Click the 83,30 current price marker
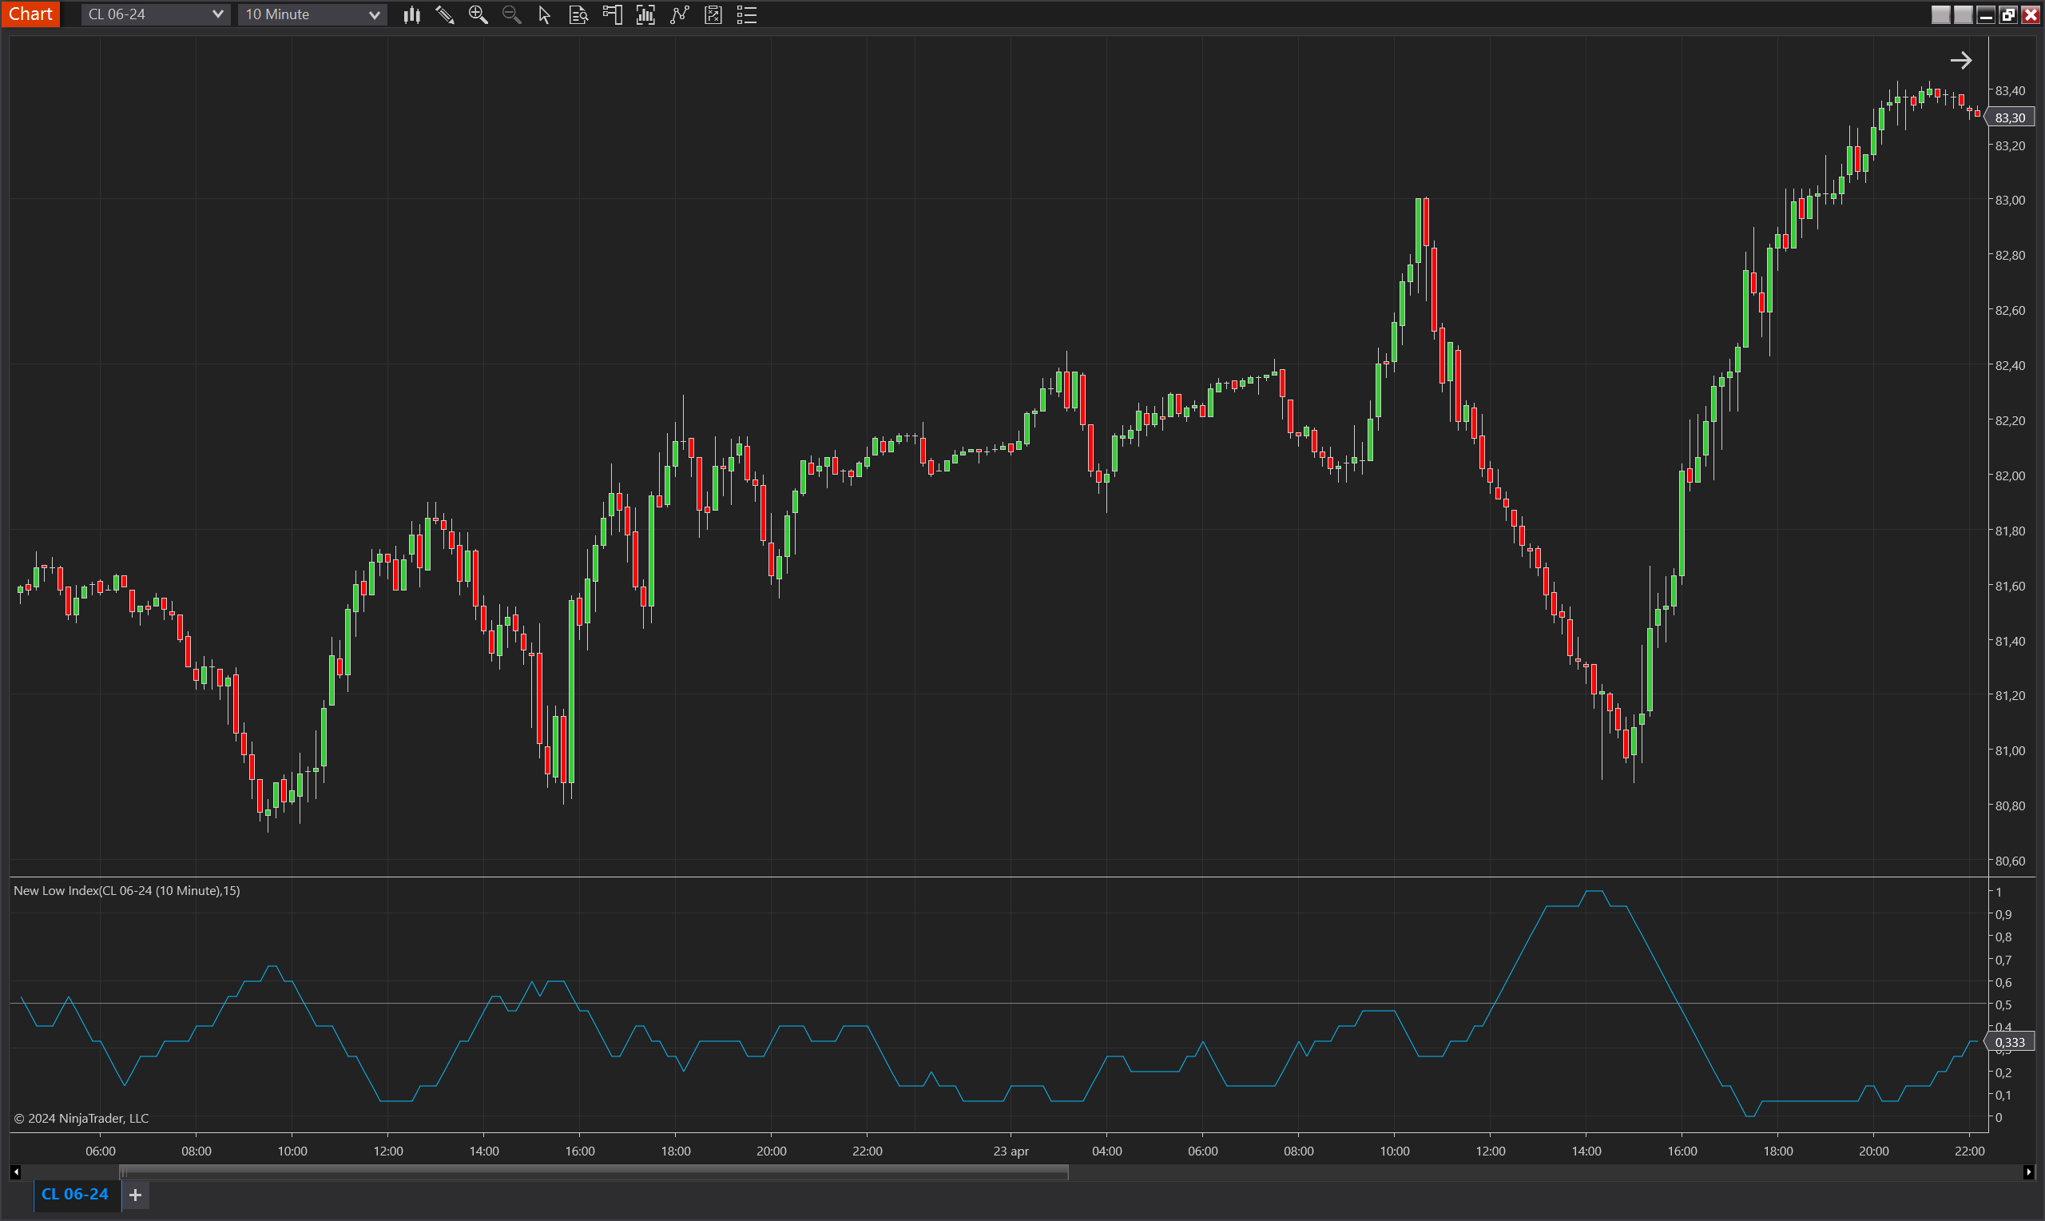Viewport: 2045px width, 1221px height. 2011,117
